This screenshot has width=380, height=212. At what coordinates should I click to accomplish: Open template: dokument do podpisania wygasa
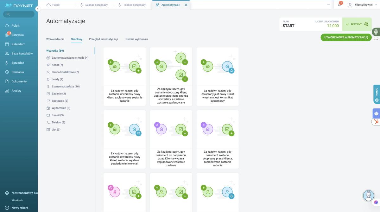point(171,139)
